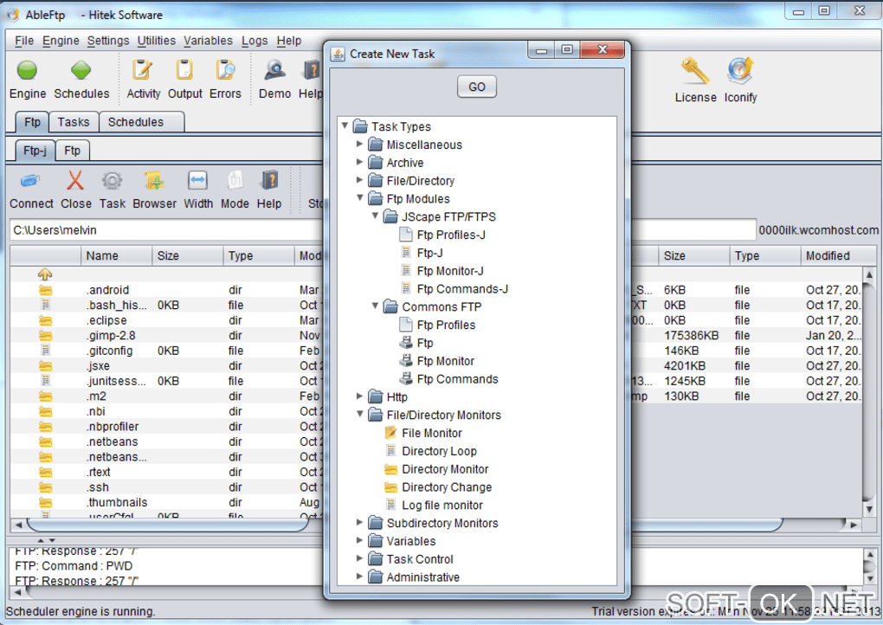Go up a folder with the arrow icon
This screenshot has width=883, height=625.
click(45, 274)
